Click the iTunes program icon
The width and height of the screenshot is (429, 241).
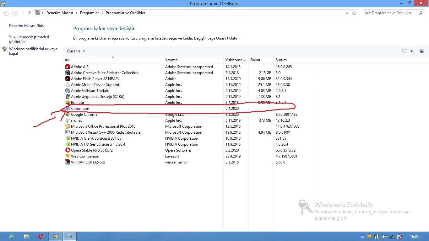click(68, 120)
